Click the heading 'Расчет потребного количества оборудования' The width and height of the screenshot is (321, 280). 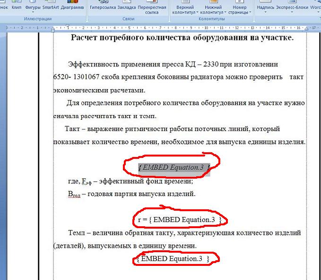pos(182,38)
